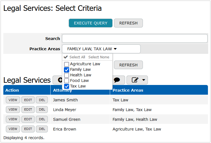Edit the James Smith record
Screen dimensions: 211x143
coord(28,100)
